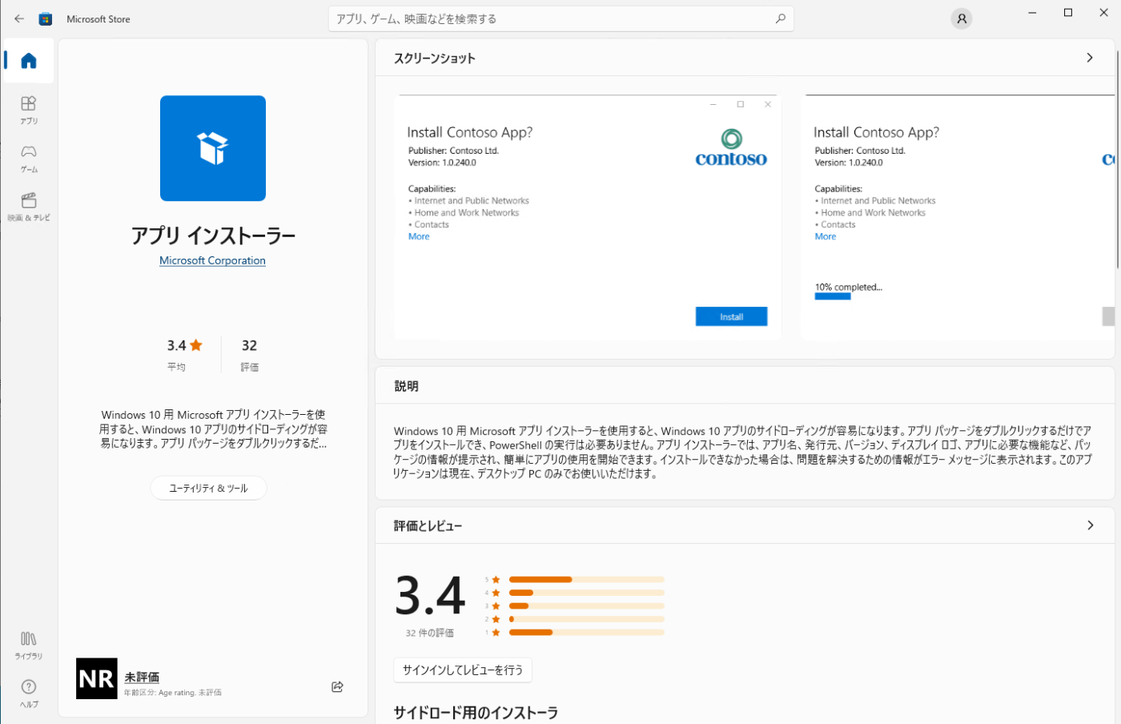Click the search magnifier icon
1121x724 pixels.
coord(780,18)
